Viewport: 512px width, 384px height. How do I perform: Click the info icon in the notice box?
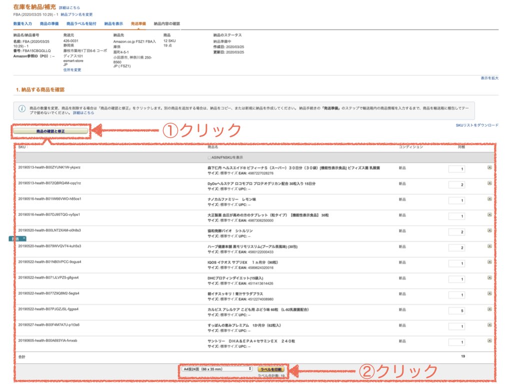22,108
